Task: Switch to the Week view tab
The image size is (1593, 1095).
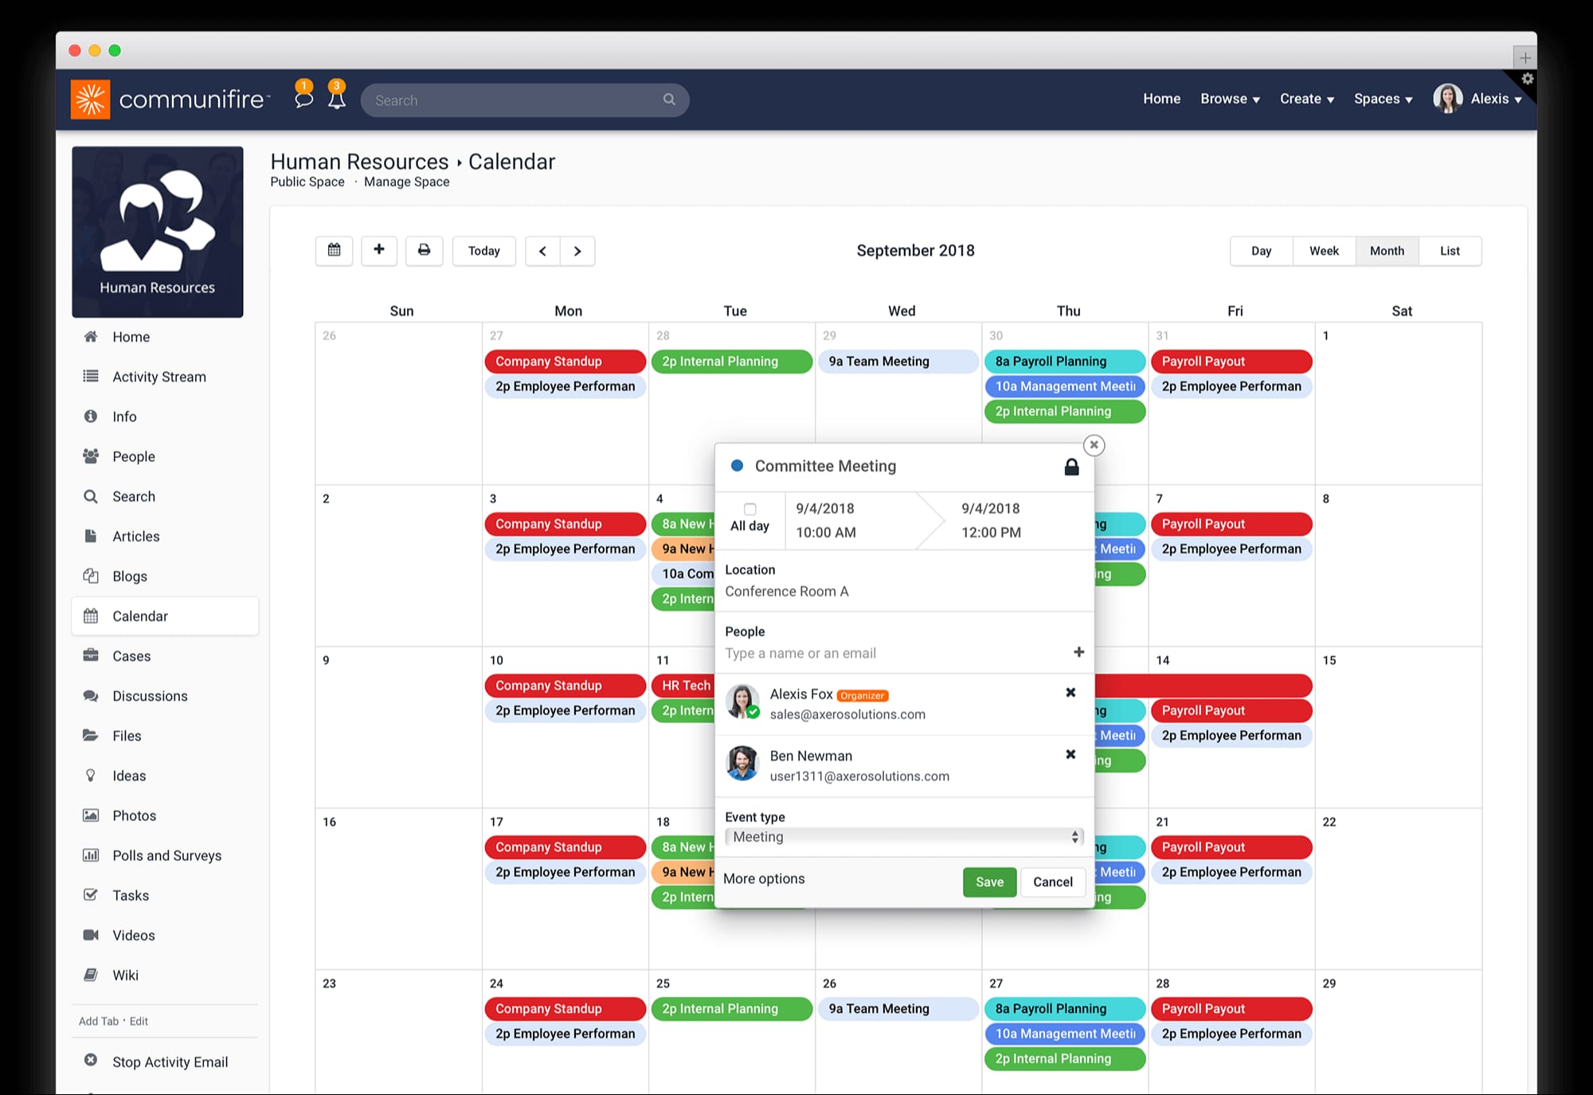Action: (1324, 250)
